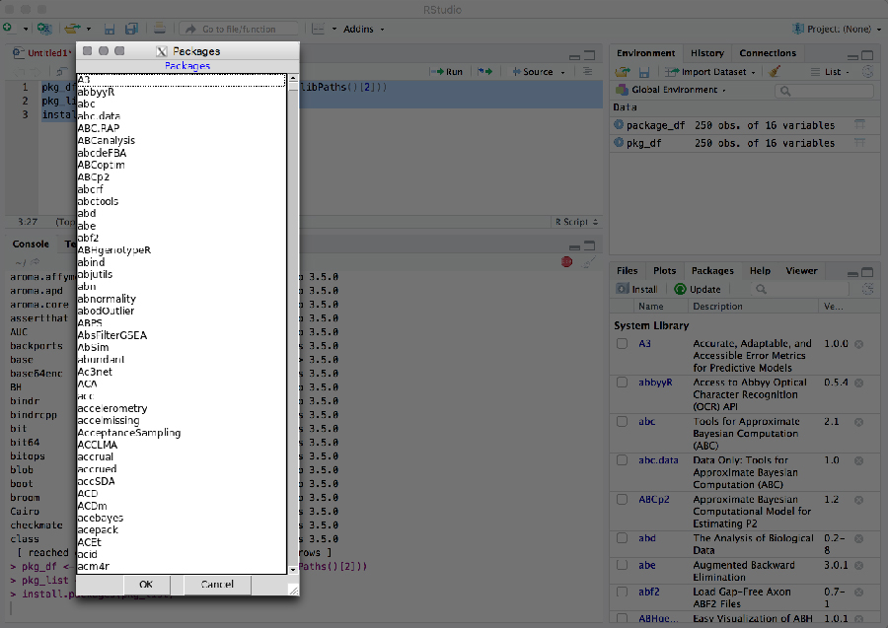Click the red stop icon in Console
Viewport: 888px width, 628px height.
(x=566, y=262)
